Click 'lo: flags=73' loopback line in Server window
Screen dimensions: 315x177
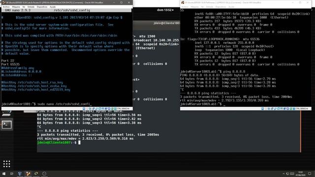point(220,39)
